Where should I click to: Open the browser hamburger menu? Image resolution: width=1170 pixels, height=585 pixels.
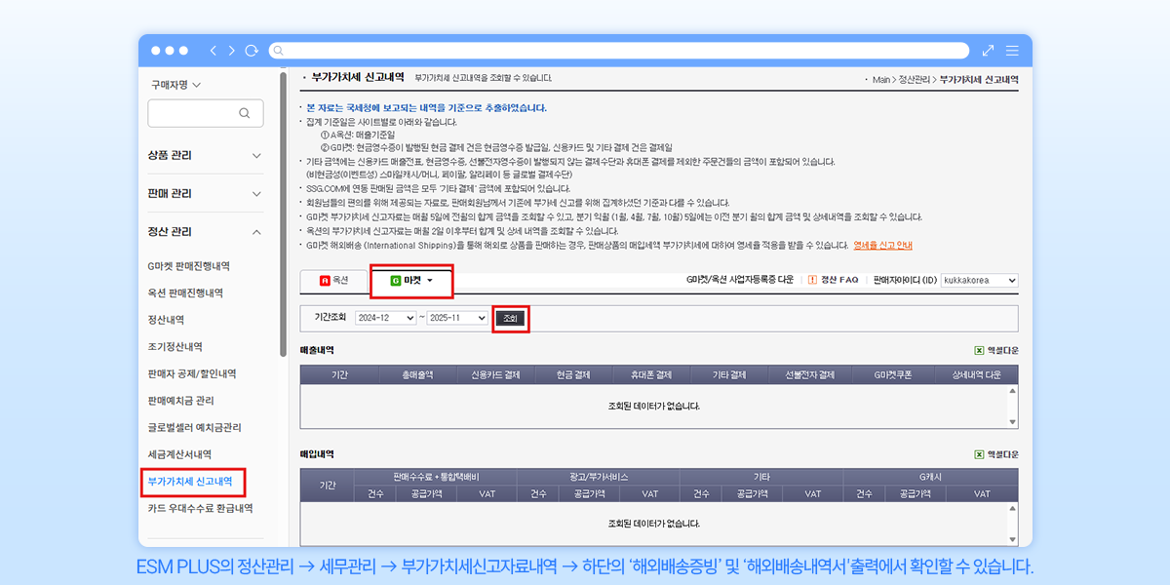[x=1012, y=51]
